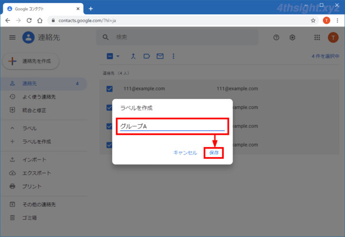The width and height of the screenshot is (345, 237).
Task: Select 連絡先 in sidebar
Action: 44,84
